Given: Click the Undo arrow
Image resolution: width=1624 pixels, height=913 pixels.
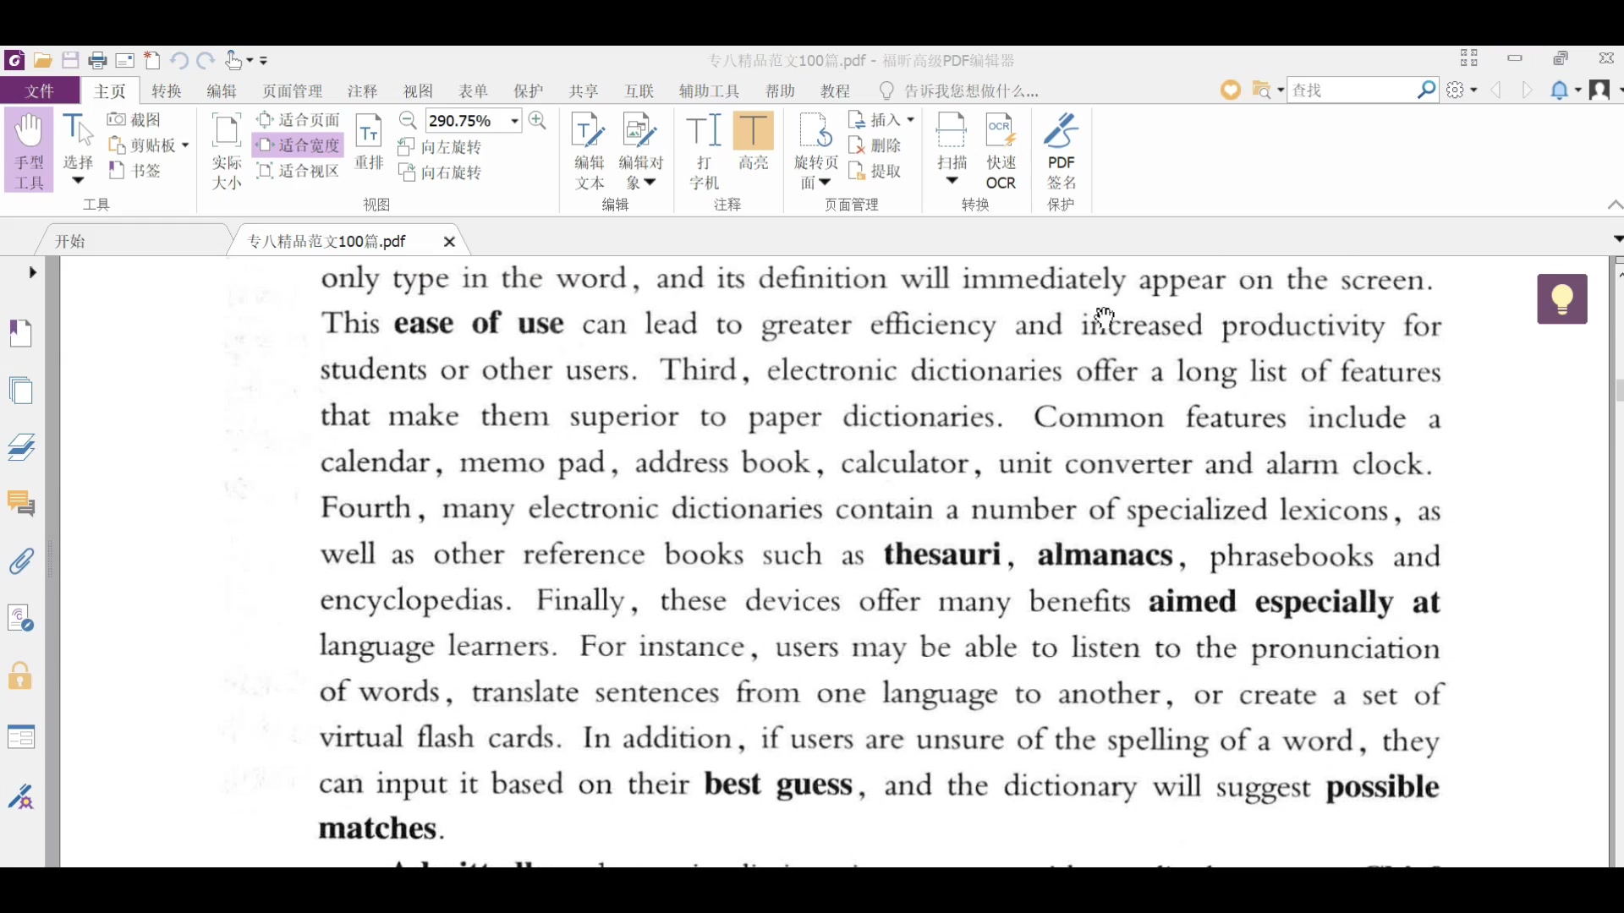Looking at the screenshot, I should tap(178, 60).
